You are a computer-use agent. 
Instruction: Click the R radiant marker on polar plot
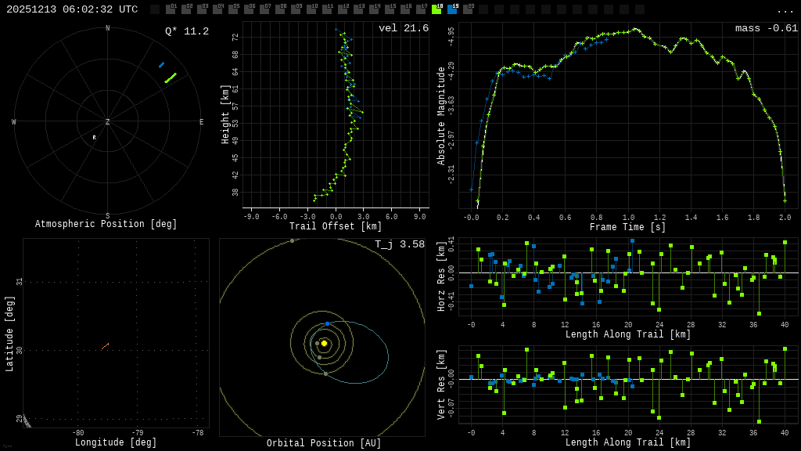(x=94, y=138)
